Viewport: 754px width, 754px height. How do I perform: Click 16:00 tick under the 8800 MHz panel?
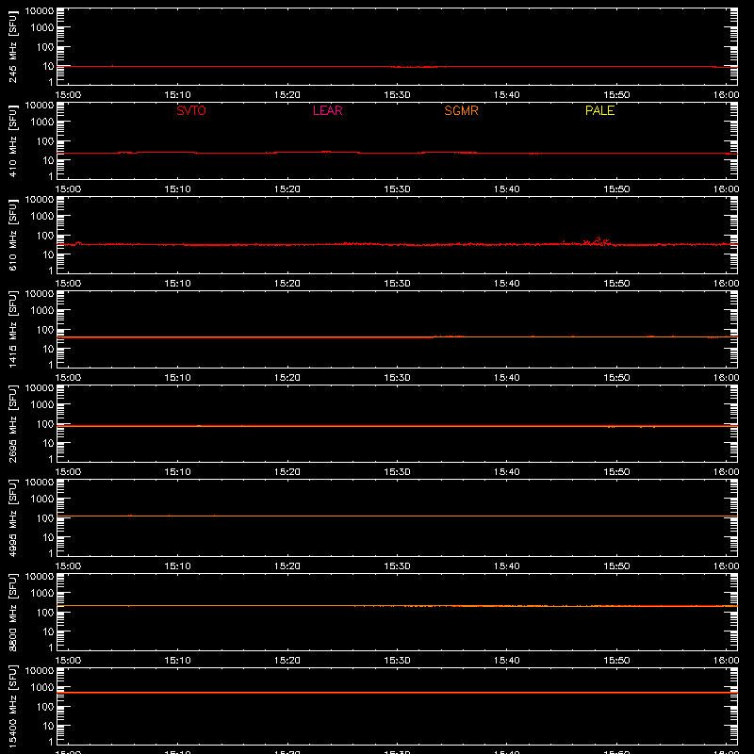tap(726, 661)
